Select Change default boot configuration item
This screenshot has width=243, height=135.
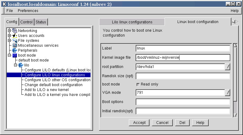tap(53, 85)
